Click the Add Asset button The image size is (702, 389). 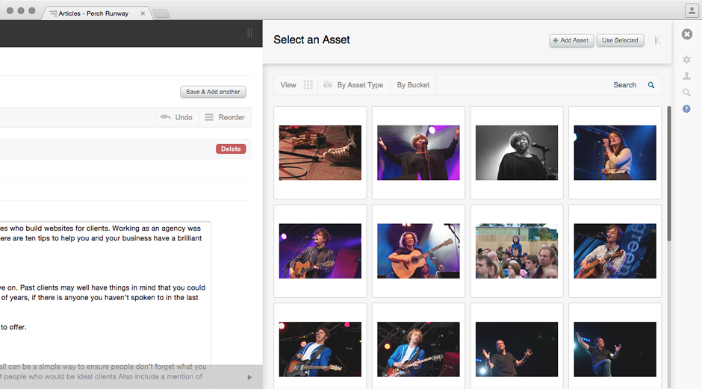pyautogui.click(x=571, y=40)
